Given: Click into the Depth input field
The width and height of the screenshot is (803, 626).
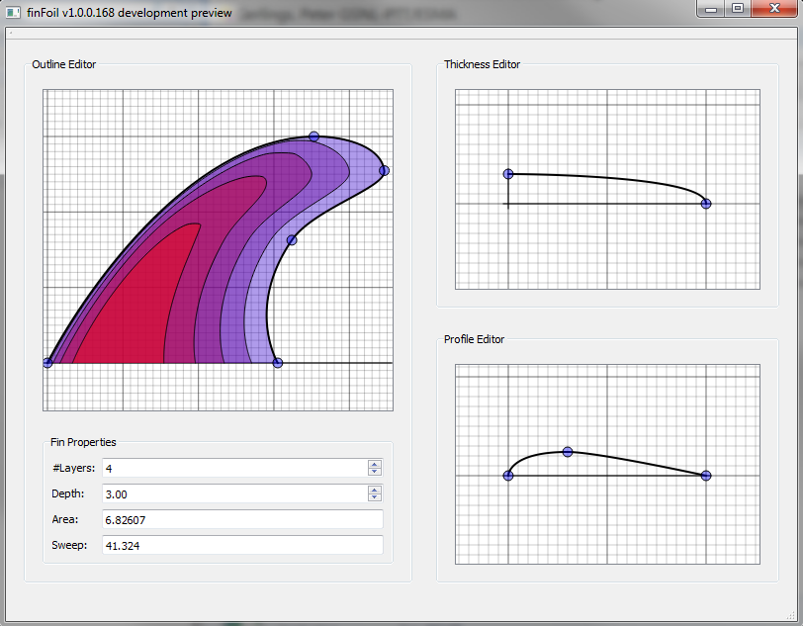Looking at the screenshot, I should pos(232,493).
